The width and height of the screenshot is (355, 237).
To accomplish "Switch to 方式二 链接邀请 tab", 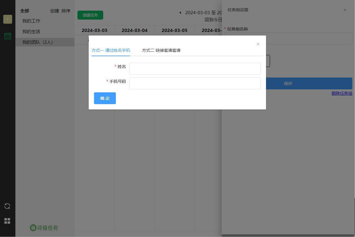I will [x=161, y=50].
